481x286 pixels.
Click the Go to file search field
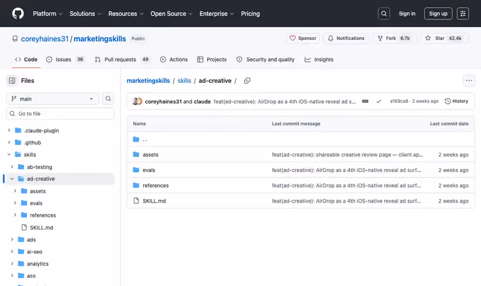(60, 114)
